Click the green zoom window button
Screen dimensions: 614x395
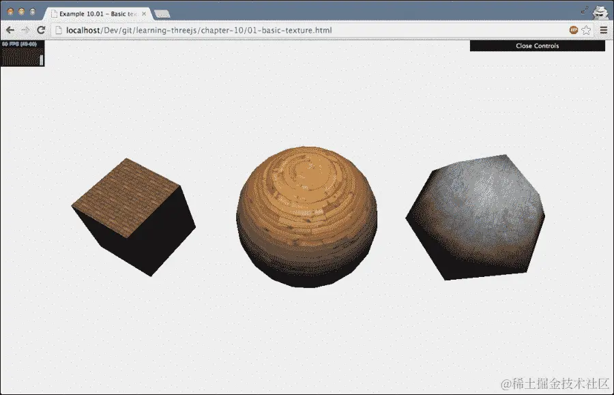[33, 12]
